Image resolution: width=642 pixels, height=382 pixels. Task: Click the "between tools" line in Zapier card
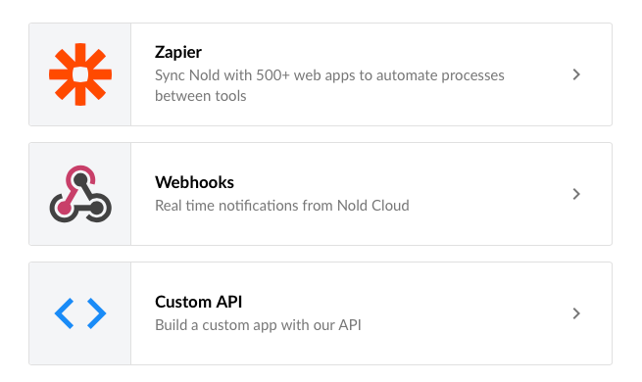point(201,96)
